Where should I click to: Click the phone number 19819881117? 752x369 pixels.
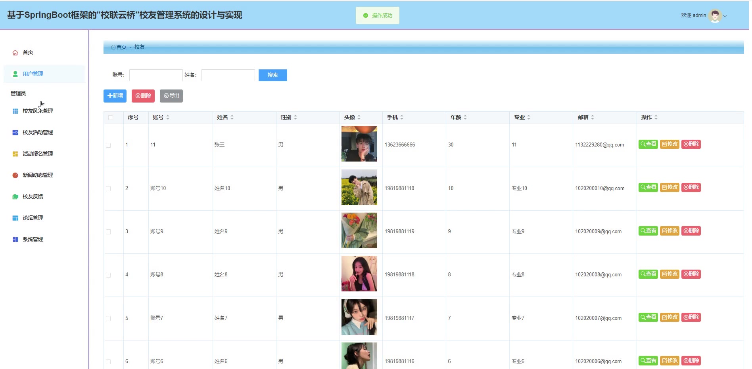pyautogui.click(x=399, y=318)
